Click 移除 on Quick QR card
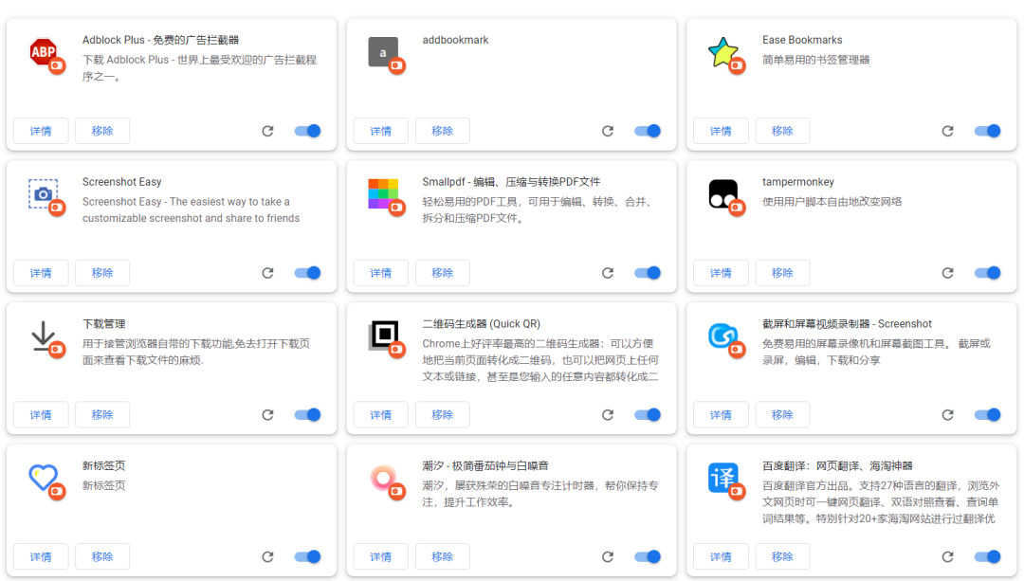Image resolution: width=1024 pixels, height=581 pixels. point(443,415)
